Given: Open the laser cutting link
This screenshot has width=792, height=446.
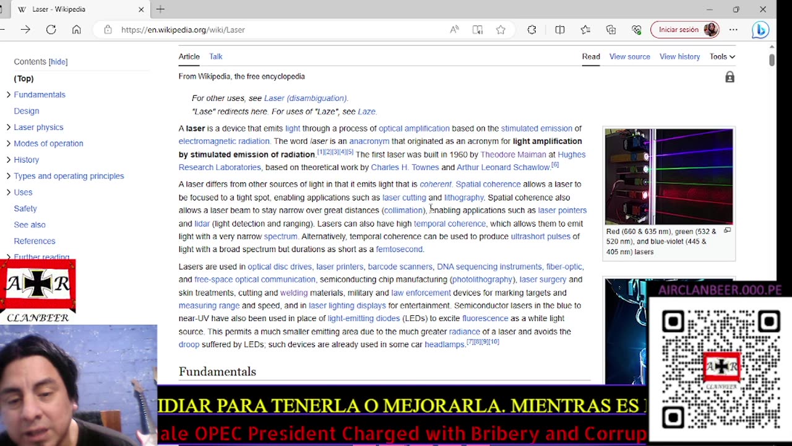Looking at the screenshot, I should [x=404, y=198].
